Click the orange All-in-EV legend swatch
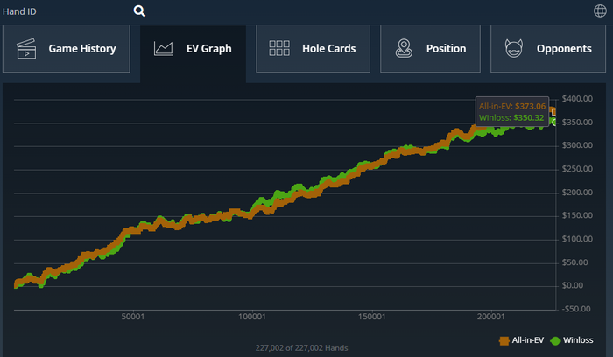Screen dimensions: 613x357 504,341
